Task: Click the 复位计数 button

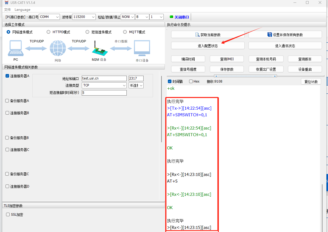Action: 311,82
